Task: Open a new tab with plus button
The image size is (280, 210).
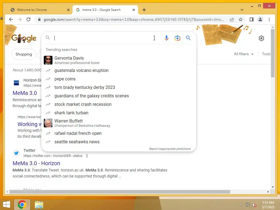Action: tap(144, 10)
